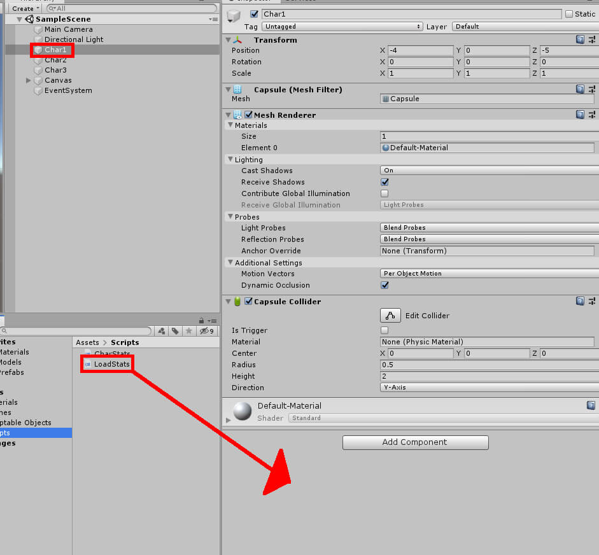Toggle the Static checkbox for Char1
Image resolution: width=599 pixels, height=555 pixels.
569,14
